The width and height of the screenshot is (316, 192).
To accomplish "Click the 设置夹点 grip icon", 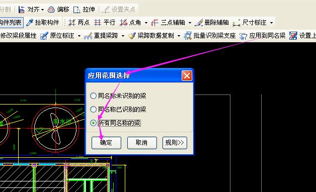I will point(106,10).
